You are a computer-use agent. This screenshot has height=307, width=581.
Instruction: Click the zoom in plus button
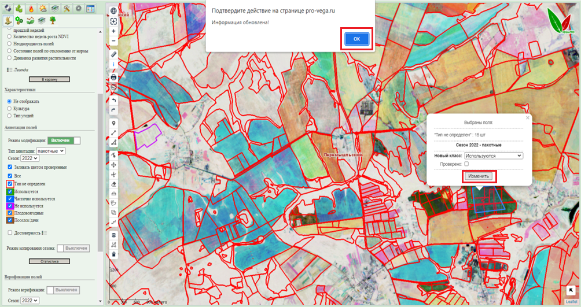coord(113,31)
